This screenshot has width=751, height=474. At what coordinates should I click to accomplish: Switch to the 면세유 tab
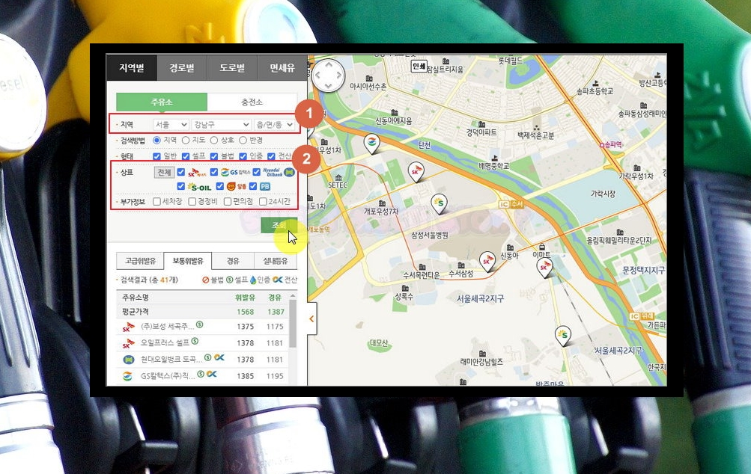click(282, 68)
